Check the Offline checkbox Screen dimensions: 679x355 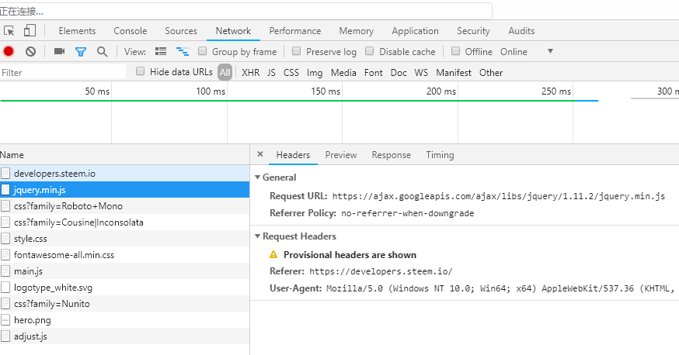455,51
